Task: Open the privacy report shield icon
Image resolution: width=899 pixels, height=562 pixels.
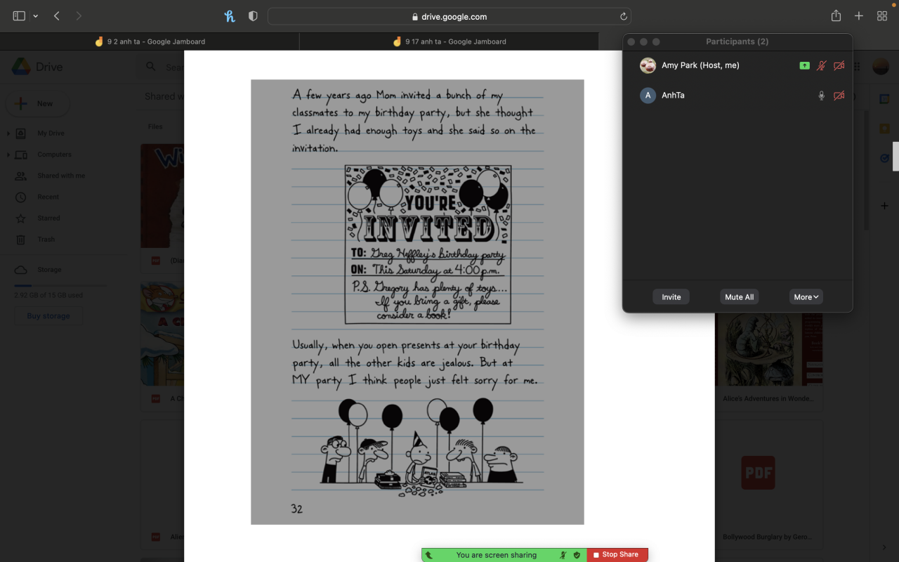Action: [253, 16]
